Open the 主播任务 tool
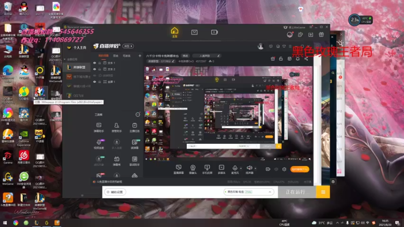 click(134, 128)
